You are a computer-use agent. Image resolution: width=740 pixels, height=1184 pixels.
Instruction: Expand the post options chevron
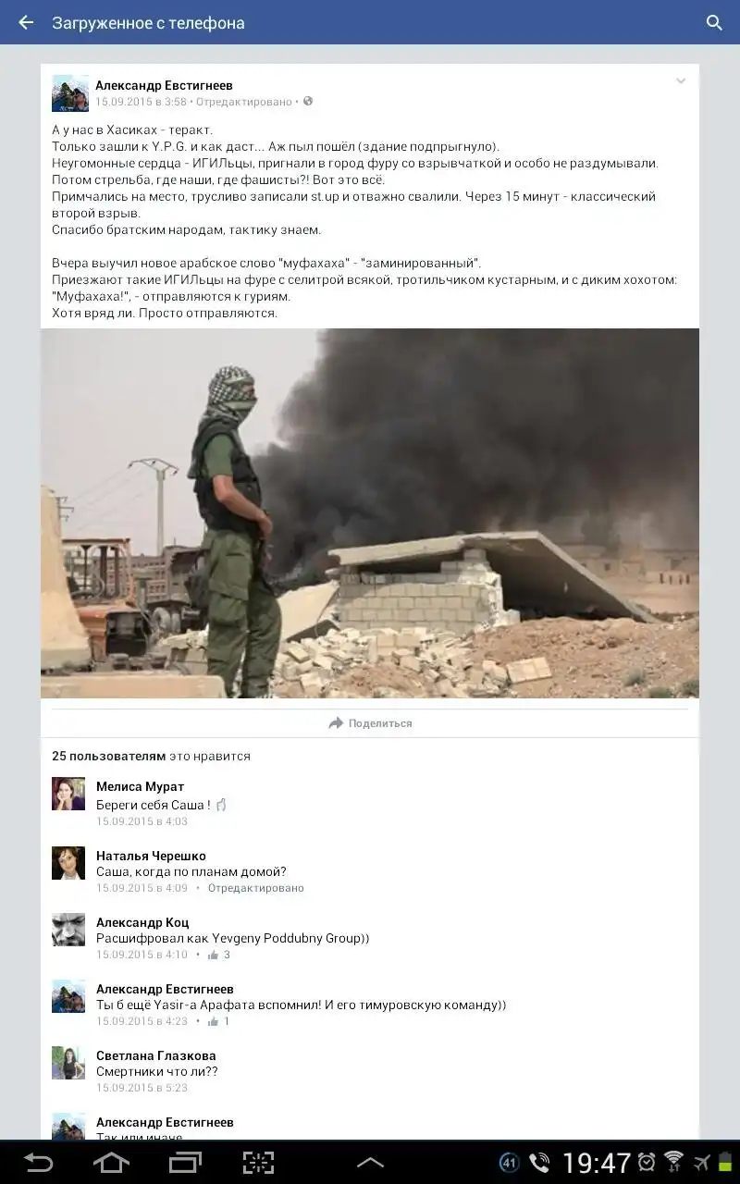tap(681, 81)
